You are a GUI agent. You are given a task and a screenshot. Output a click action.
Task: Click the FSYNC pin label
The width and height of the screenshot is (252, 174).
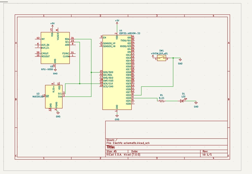point(66,53)
